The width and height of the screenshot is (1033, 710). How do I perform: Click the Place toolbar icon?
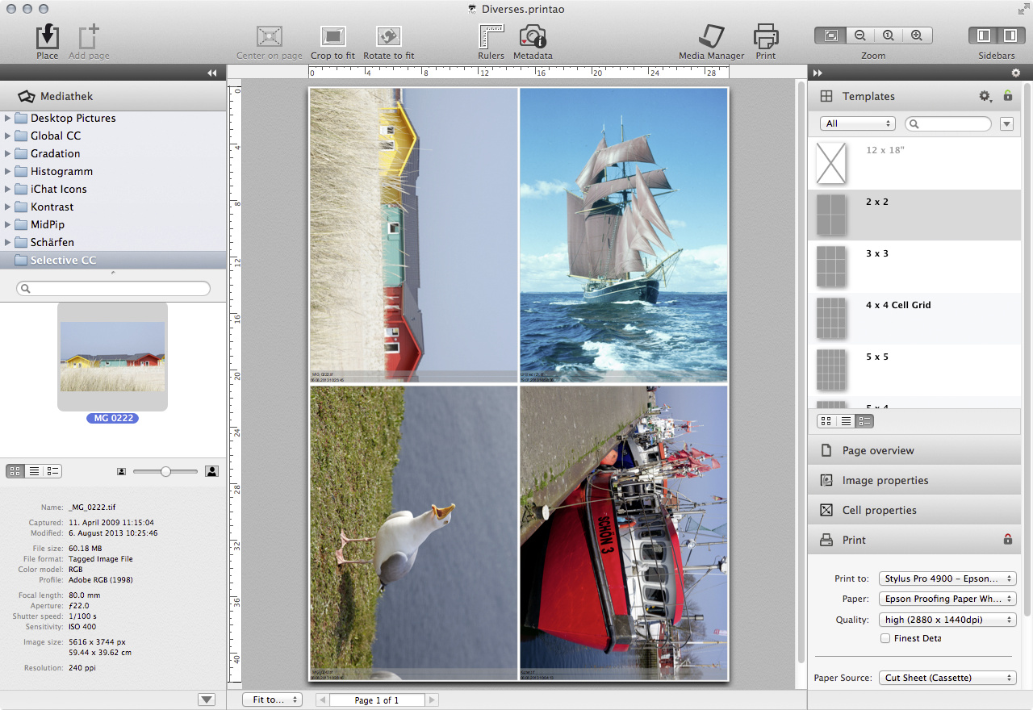tap(47, 37)
